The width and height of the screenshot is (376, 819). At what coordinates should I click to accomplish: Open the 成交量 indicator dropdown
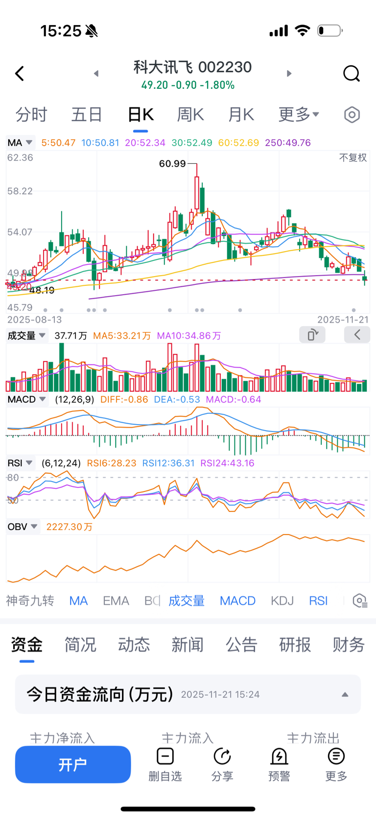point(27,335)
